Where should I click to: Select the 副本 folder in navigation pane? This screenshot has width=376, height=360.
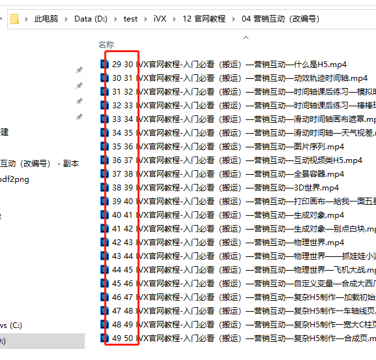click(x=39, y=164)
